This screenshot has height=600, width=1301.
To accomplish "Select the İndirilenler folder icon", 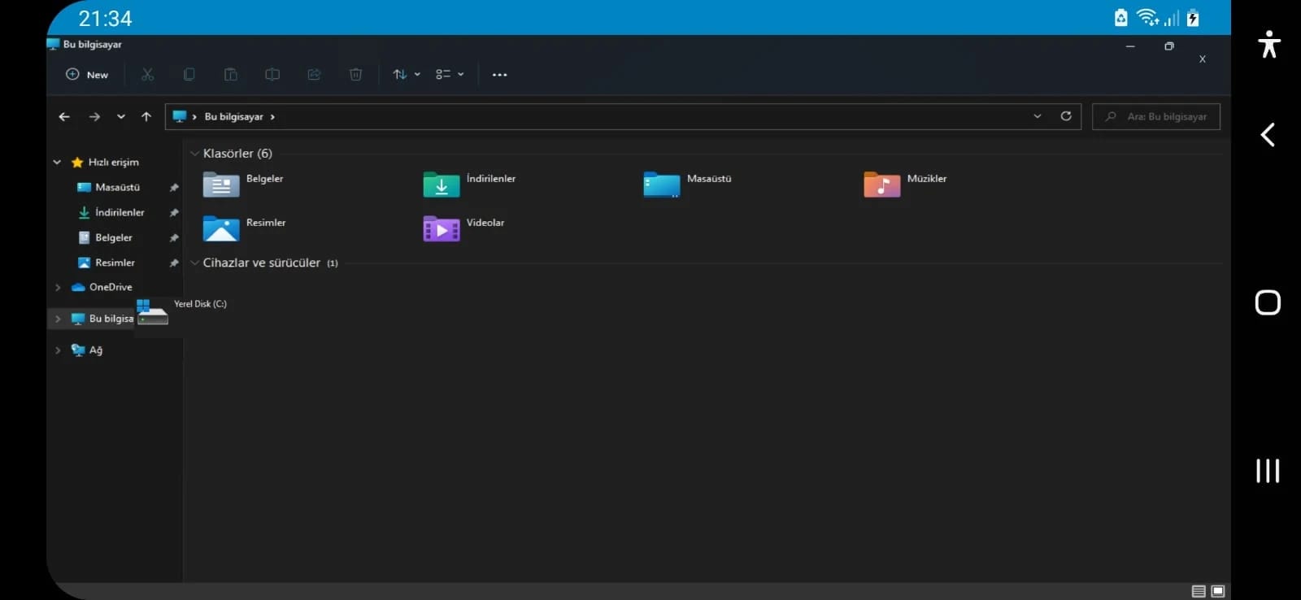I will [x=442, y=185].
